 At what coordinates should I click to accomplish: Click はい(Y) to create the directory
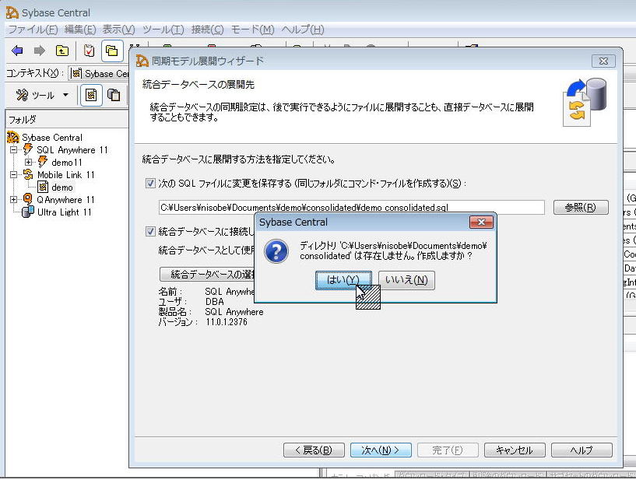pos(343,280)
